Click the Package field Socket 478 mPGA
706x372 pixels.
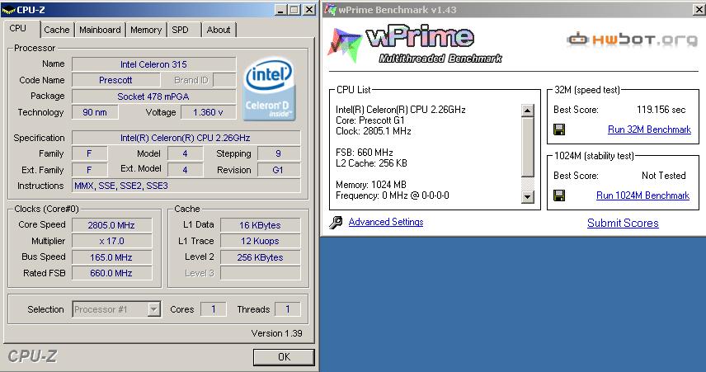point(153,97)
